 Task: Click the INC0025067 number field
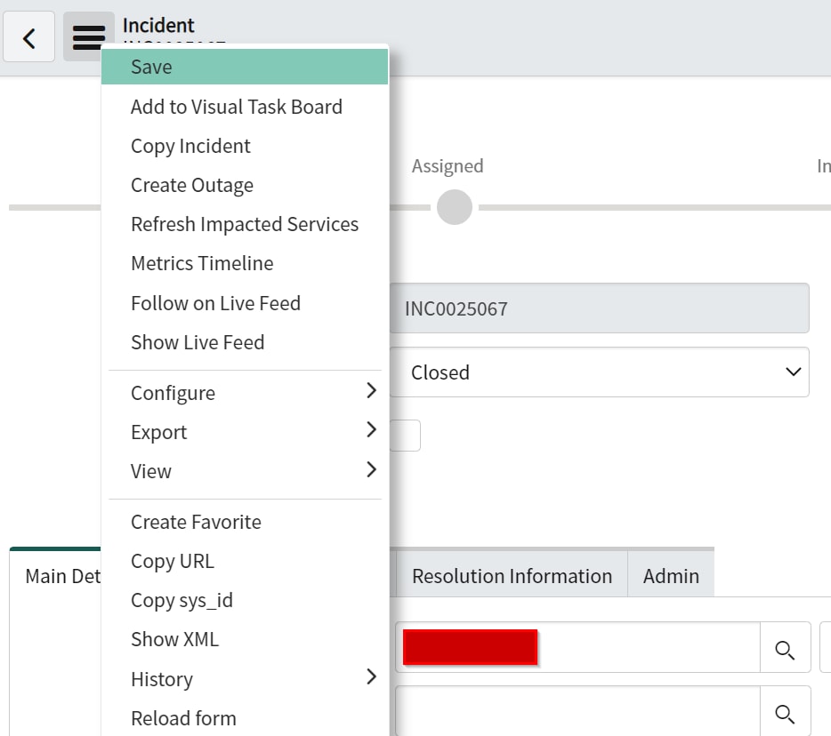pos(601,308)
